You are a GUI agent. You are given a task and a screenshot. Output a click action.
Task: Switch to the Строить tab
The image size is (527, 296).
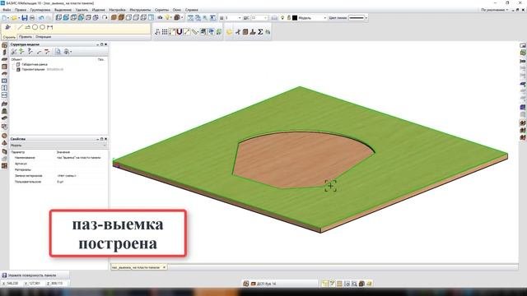[x=9, y=37]
